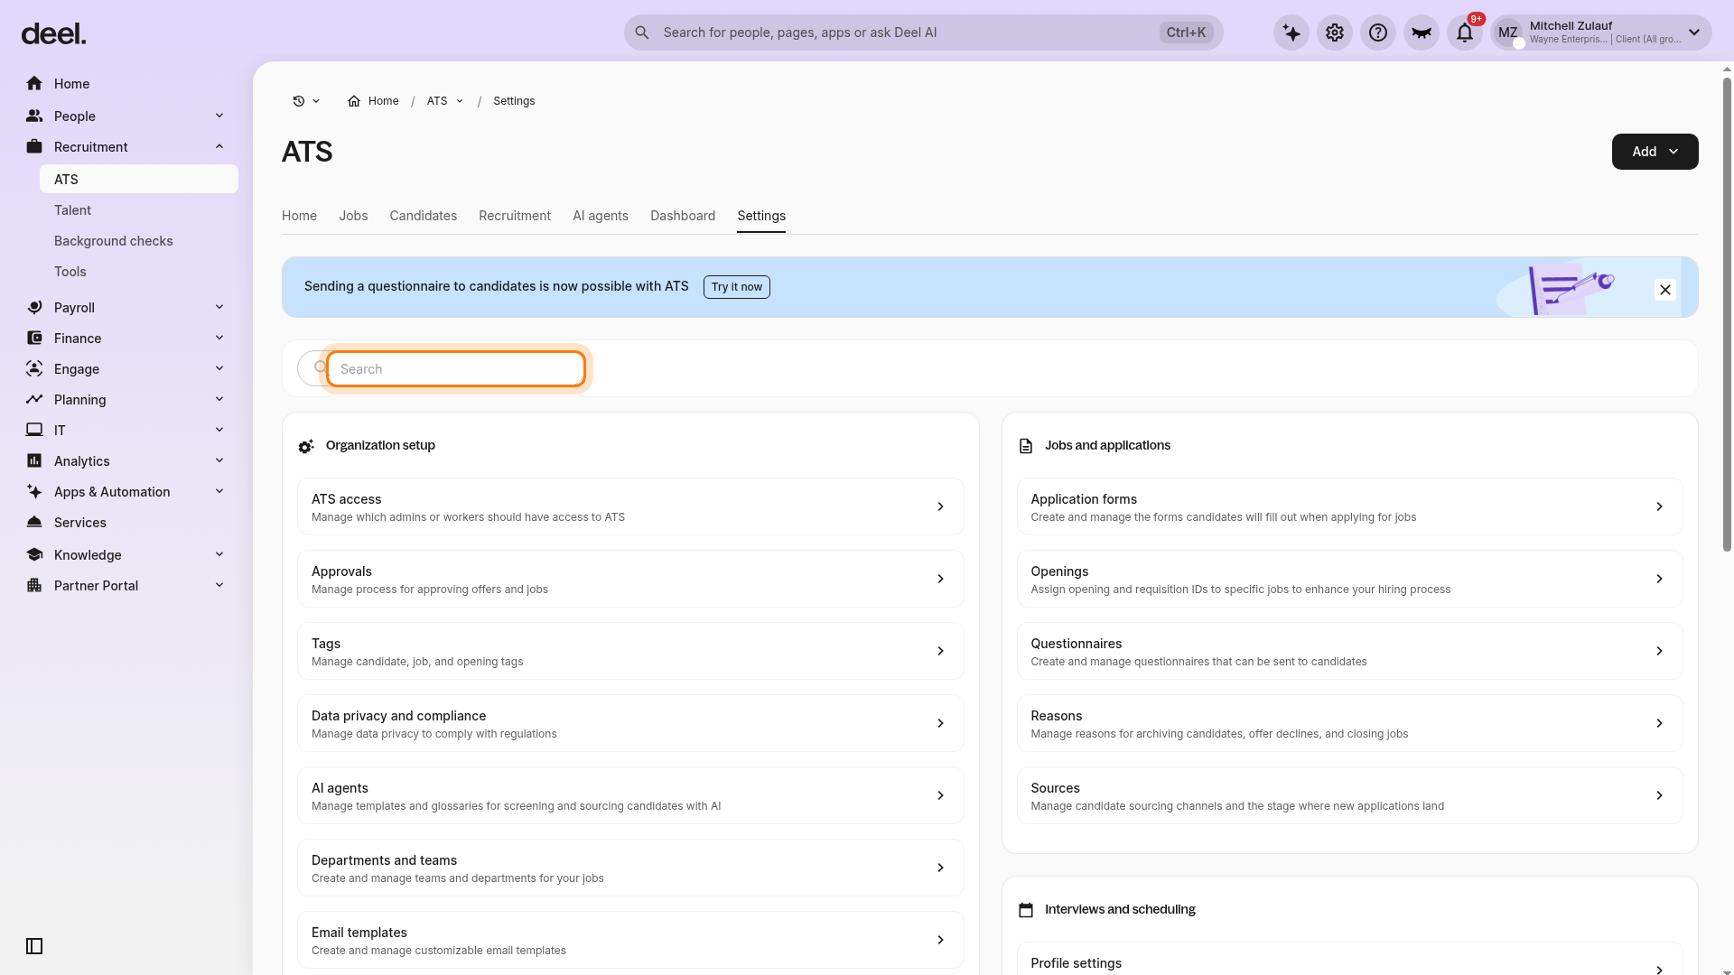Expand the Payroll menu chevron
Screen dimensions: 1734x975
coord(219,308)
